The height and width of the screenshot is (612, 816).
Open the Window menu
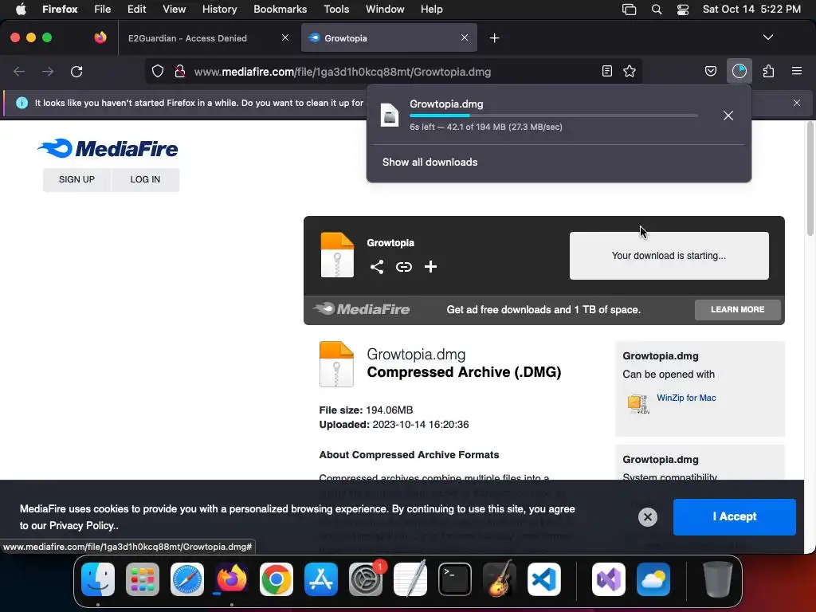tap(385, 10)
